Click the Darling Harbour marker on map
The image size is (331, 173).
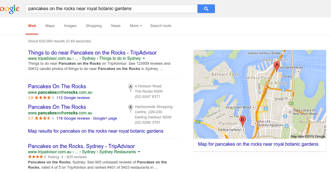point(244,130)
